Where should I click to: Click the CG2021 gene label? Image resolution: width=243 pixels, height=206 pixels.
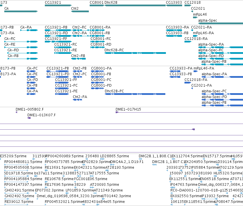coord(198,9)
